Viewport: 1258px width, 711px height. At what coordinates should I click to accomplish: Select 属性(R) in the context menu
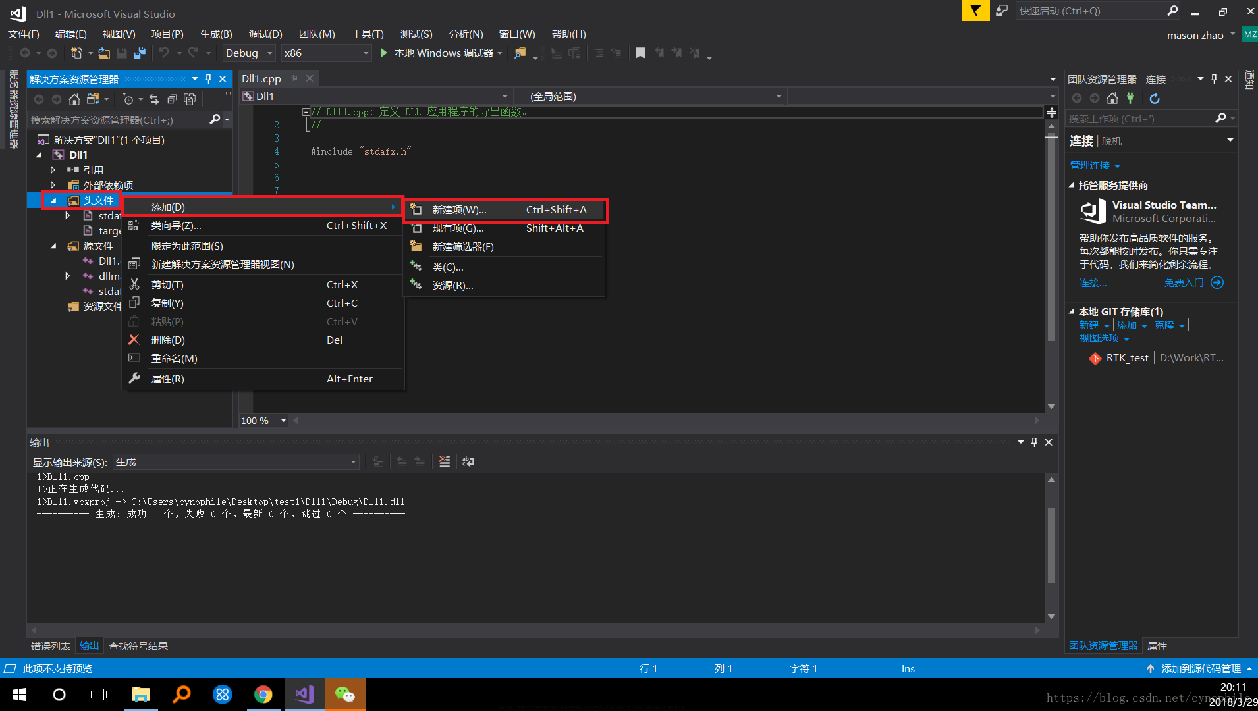(x=263, y=379)
